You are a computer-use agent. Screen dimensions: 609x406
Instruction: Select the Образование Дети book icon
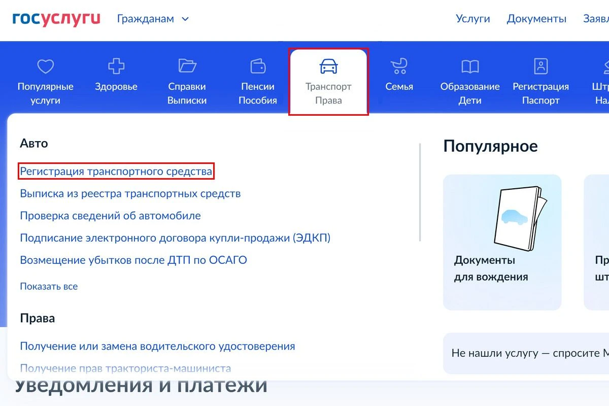point(470,66)
